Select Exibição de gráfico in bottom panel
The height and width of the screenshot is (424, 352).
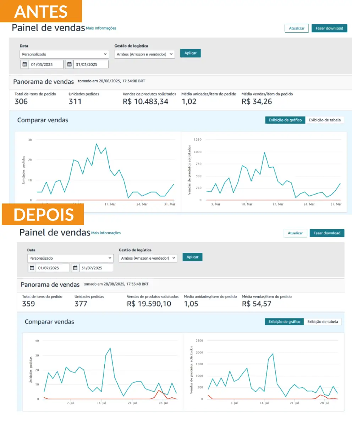[284, 322]
